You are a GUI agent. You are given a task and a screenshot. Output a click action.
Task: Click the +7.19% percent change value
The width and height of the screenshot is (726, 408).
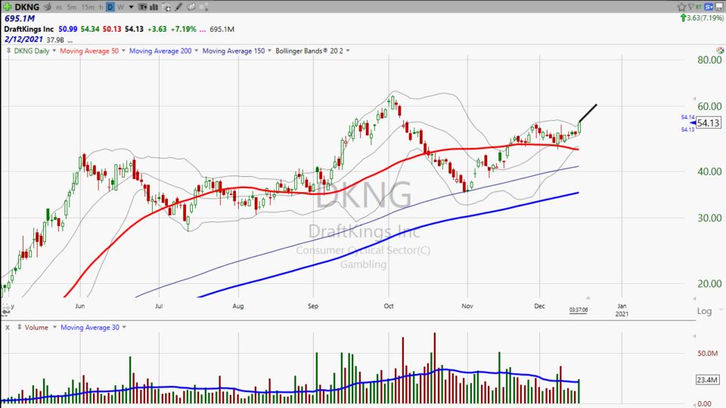pos(183,29)
